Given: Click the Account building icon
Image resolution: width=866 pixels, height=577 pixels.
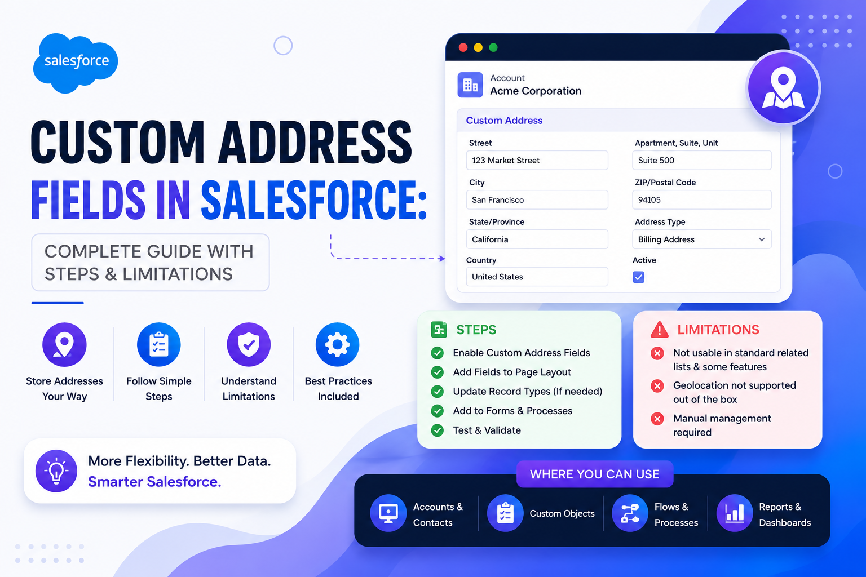Looking at the screenshot, I should click(x=470, y=85).
